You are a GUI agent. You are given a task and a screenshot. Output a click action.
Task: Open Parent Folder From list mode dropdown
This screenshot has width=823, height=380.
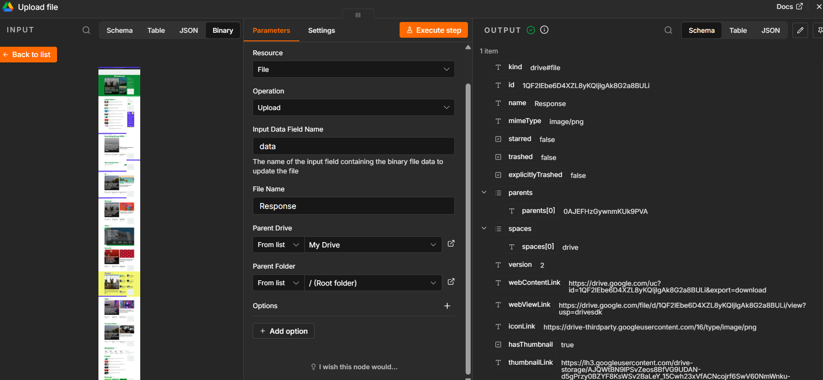(x=279, y=283)
